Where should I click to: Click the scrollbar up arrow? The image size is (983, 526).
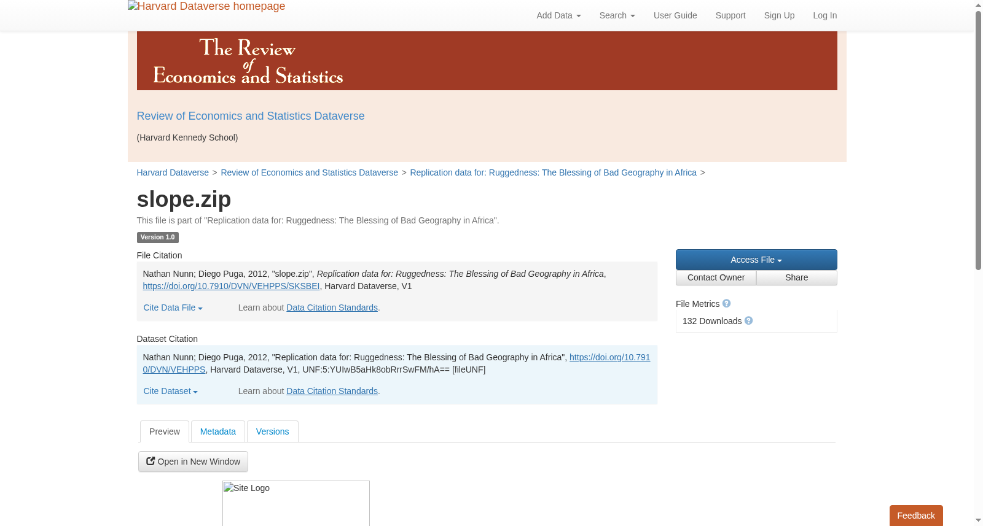[978, 5]
